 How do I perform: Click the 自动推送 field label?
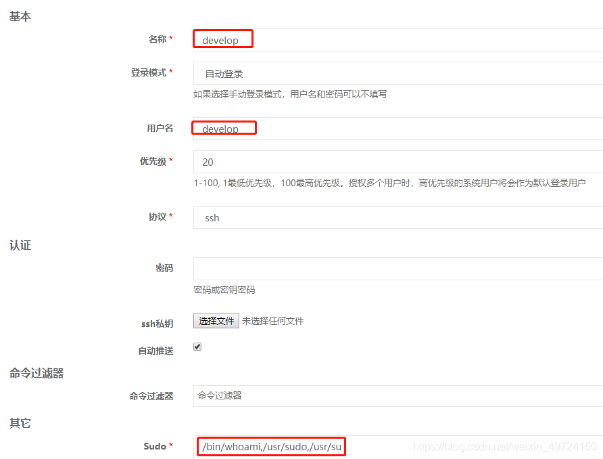(x=155, y=351)
